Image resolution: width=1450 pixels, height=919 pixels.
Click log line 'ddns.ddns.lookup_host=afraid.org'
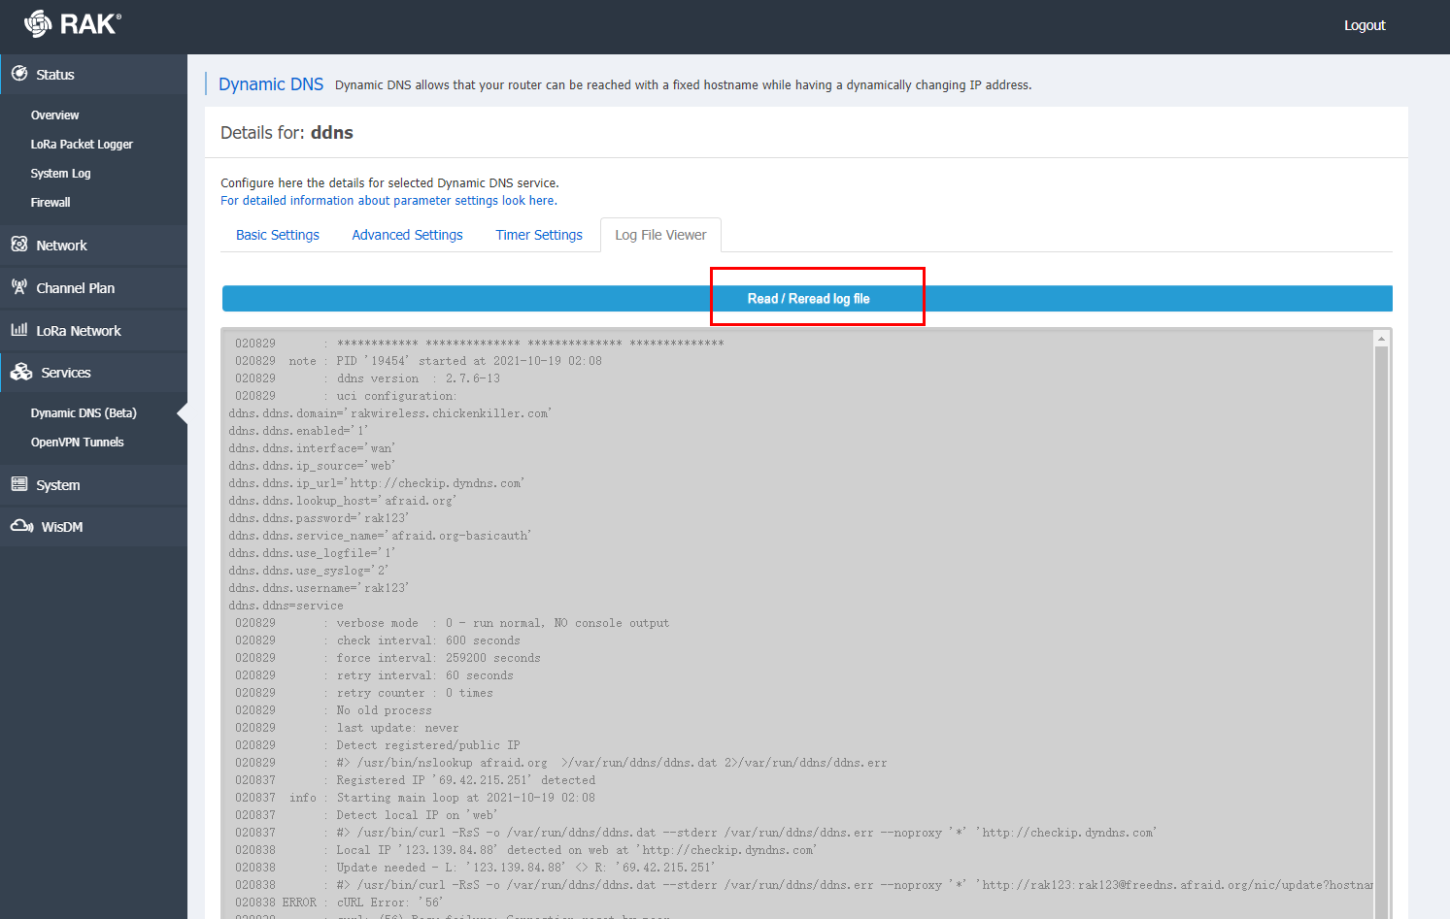click(x=342, y=501)
